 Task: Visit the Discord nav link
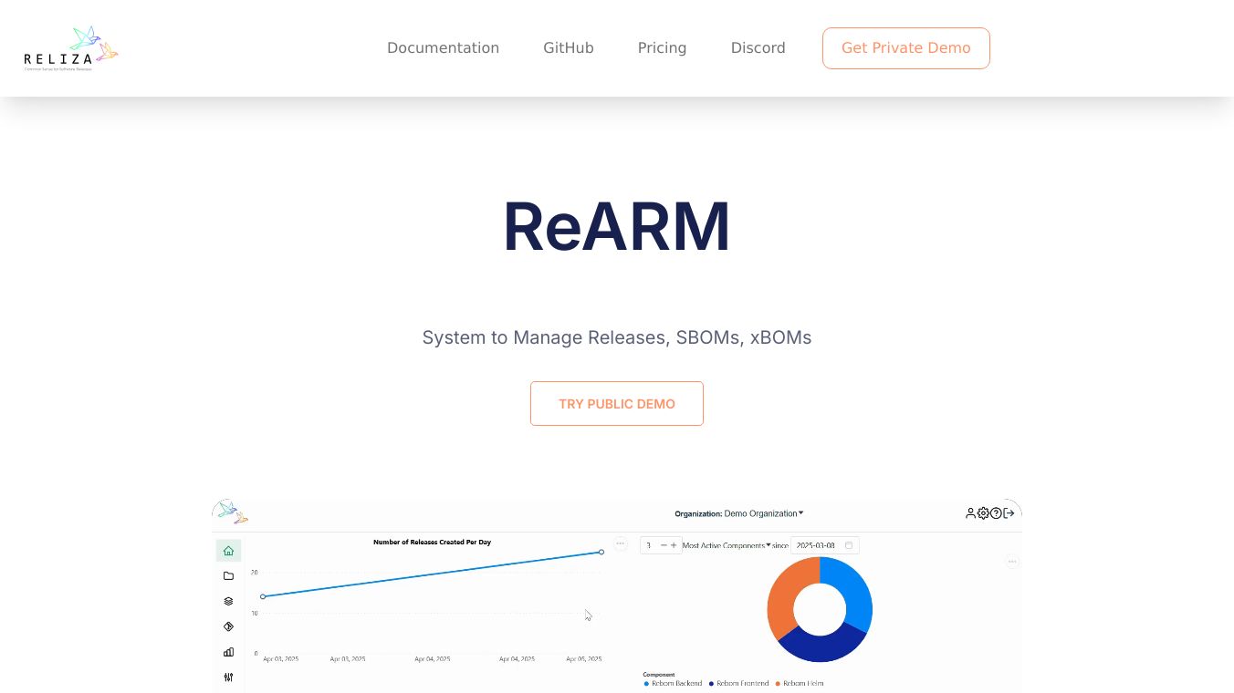(758, 48)
